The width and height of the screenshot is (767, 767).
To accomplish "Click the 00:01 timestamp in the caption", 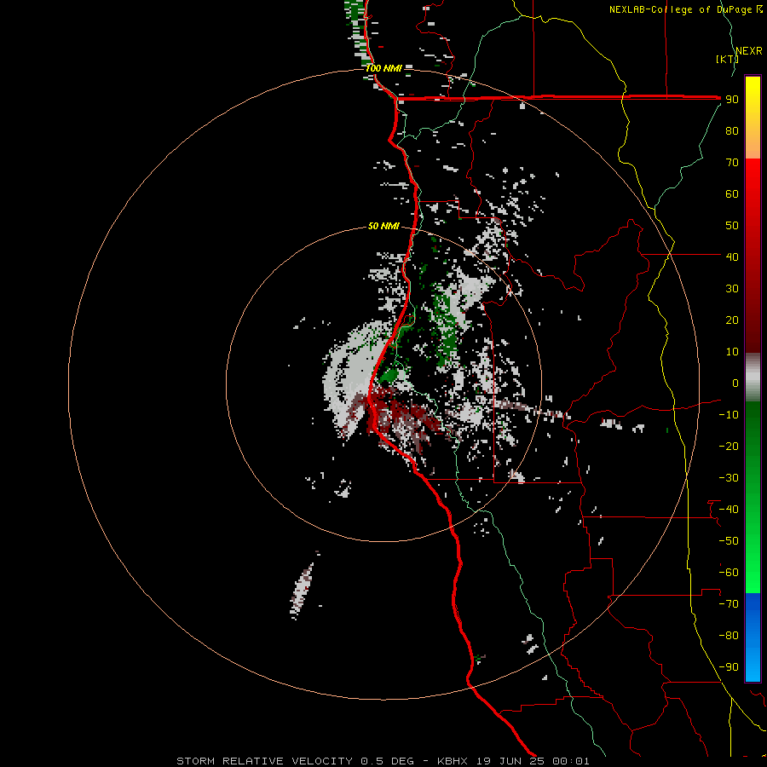I will pyautogui.click(x=571, y=761).
